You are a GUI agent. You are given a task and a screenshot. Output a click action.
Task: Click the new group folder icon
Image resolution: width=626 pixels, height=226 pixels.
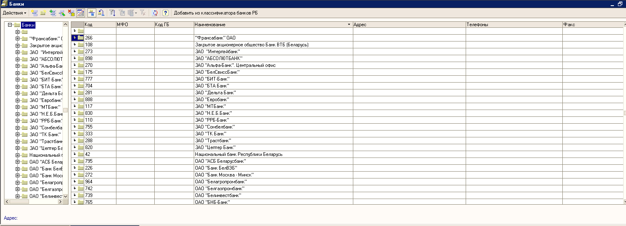tap(43, 13)
